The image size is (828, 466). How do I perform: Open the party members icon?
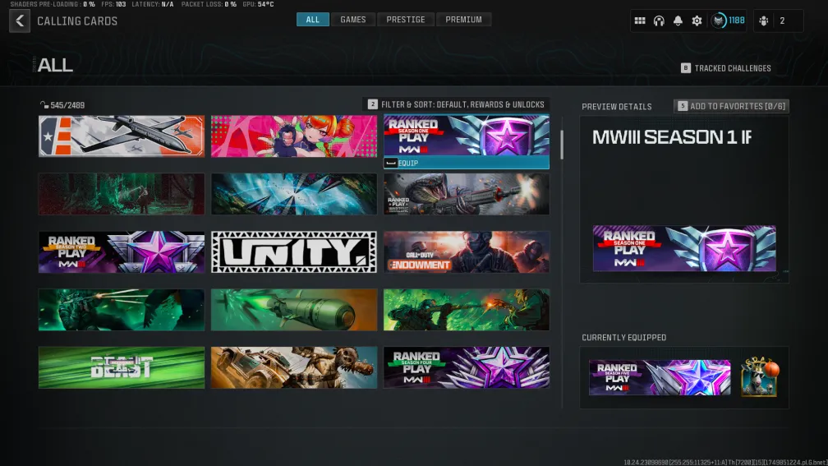[764, 21]
